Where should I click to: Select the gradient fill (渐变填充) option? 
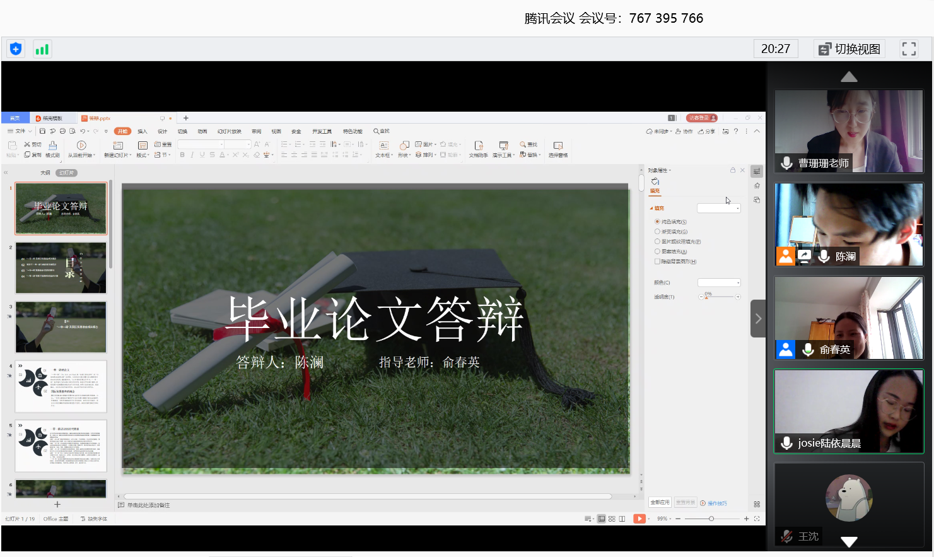(x=657, y=232)
